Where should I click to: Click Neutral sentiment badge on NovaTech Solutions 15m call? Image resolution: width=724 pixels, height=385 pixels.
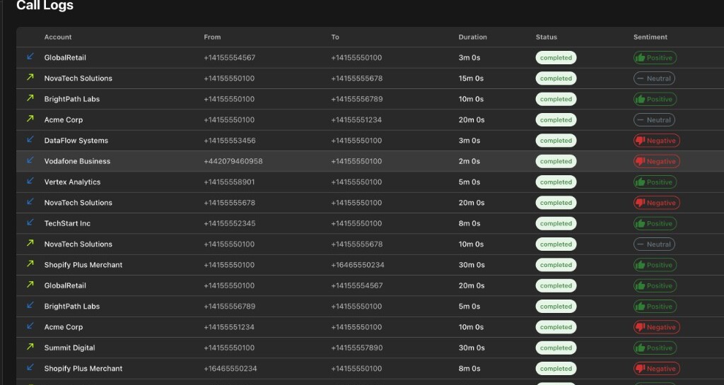[654, 78]
